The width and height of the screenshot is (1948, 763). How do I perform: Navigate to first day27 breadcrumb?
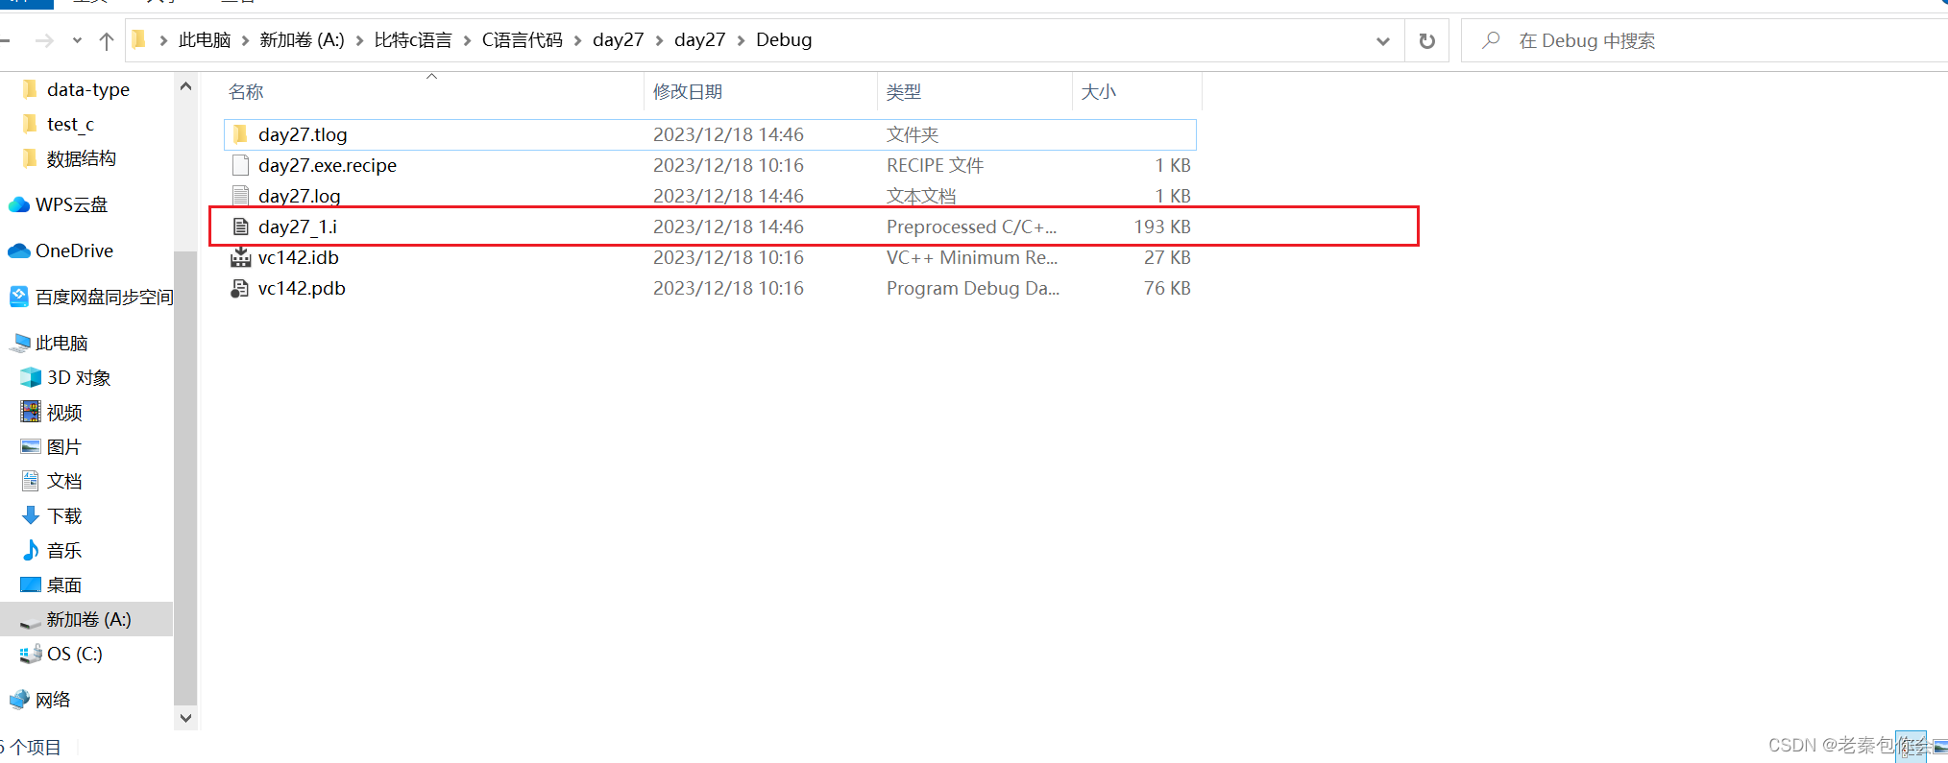pos(619,39)
